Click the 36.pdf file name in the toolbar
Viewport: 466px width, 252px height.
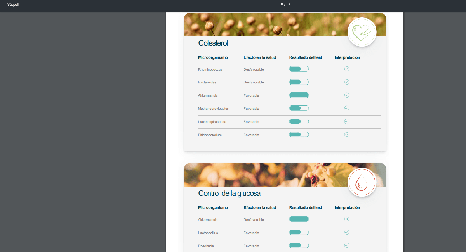[14, 4]
